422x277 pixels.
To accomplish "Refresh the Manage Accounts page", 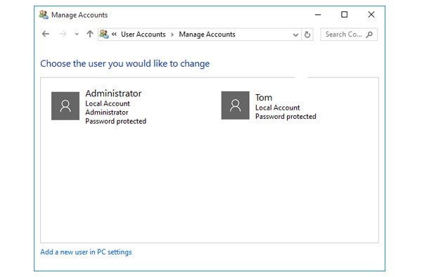I will (307, 34).
